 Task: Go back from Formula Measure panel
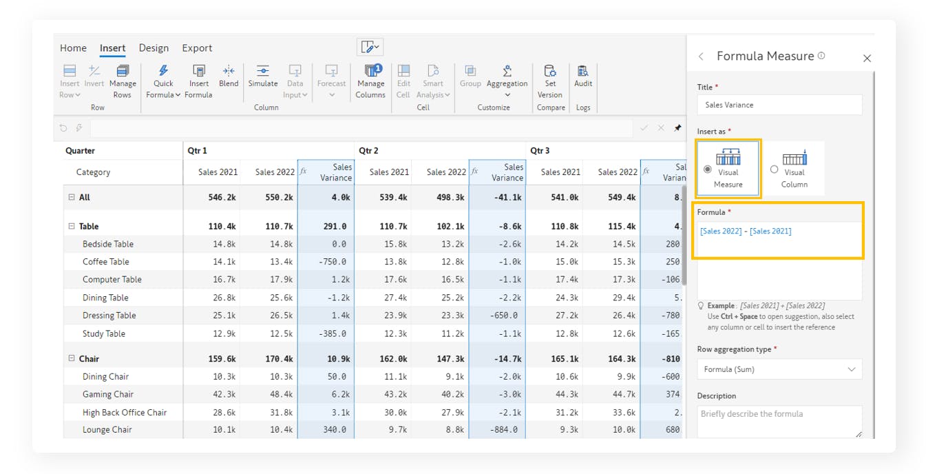click(701, 56)
